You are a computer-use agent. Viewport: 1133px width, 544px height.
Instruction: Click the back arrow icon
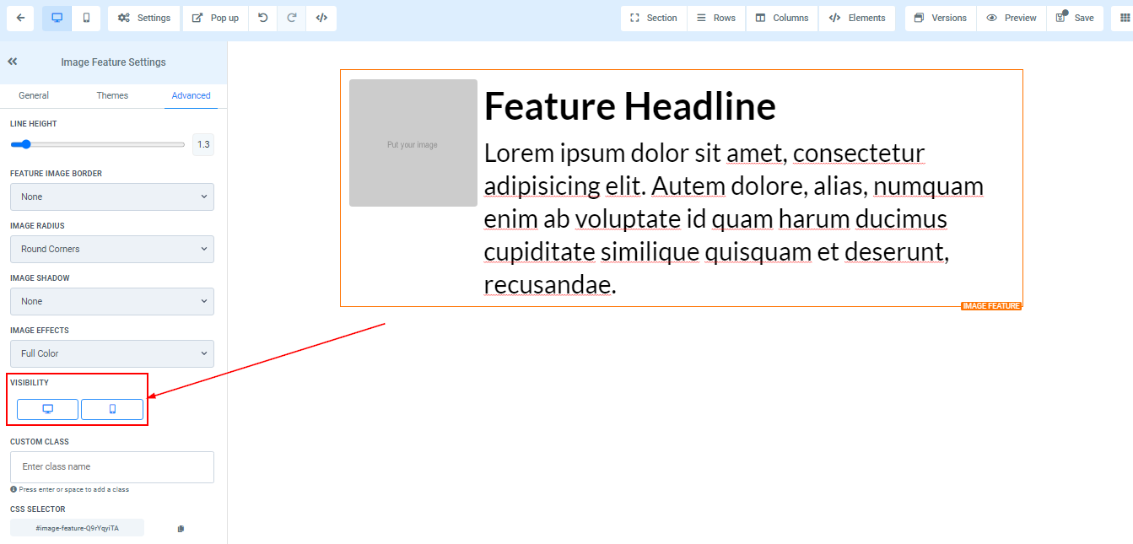[x=19, y=18]
